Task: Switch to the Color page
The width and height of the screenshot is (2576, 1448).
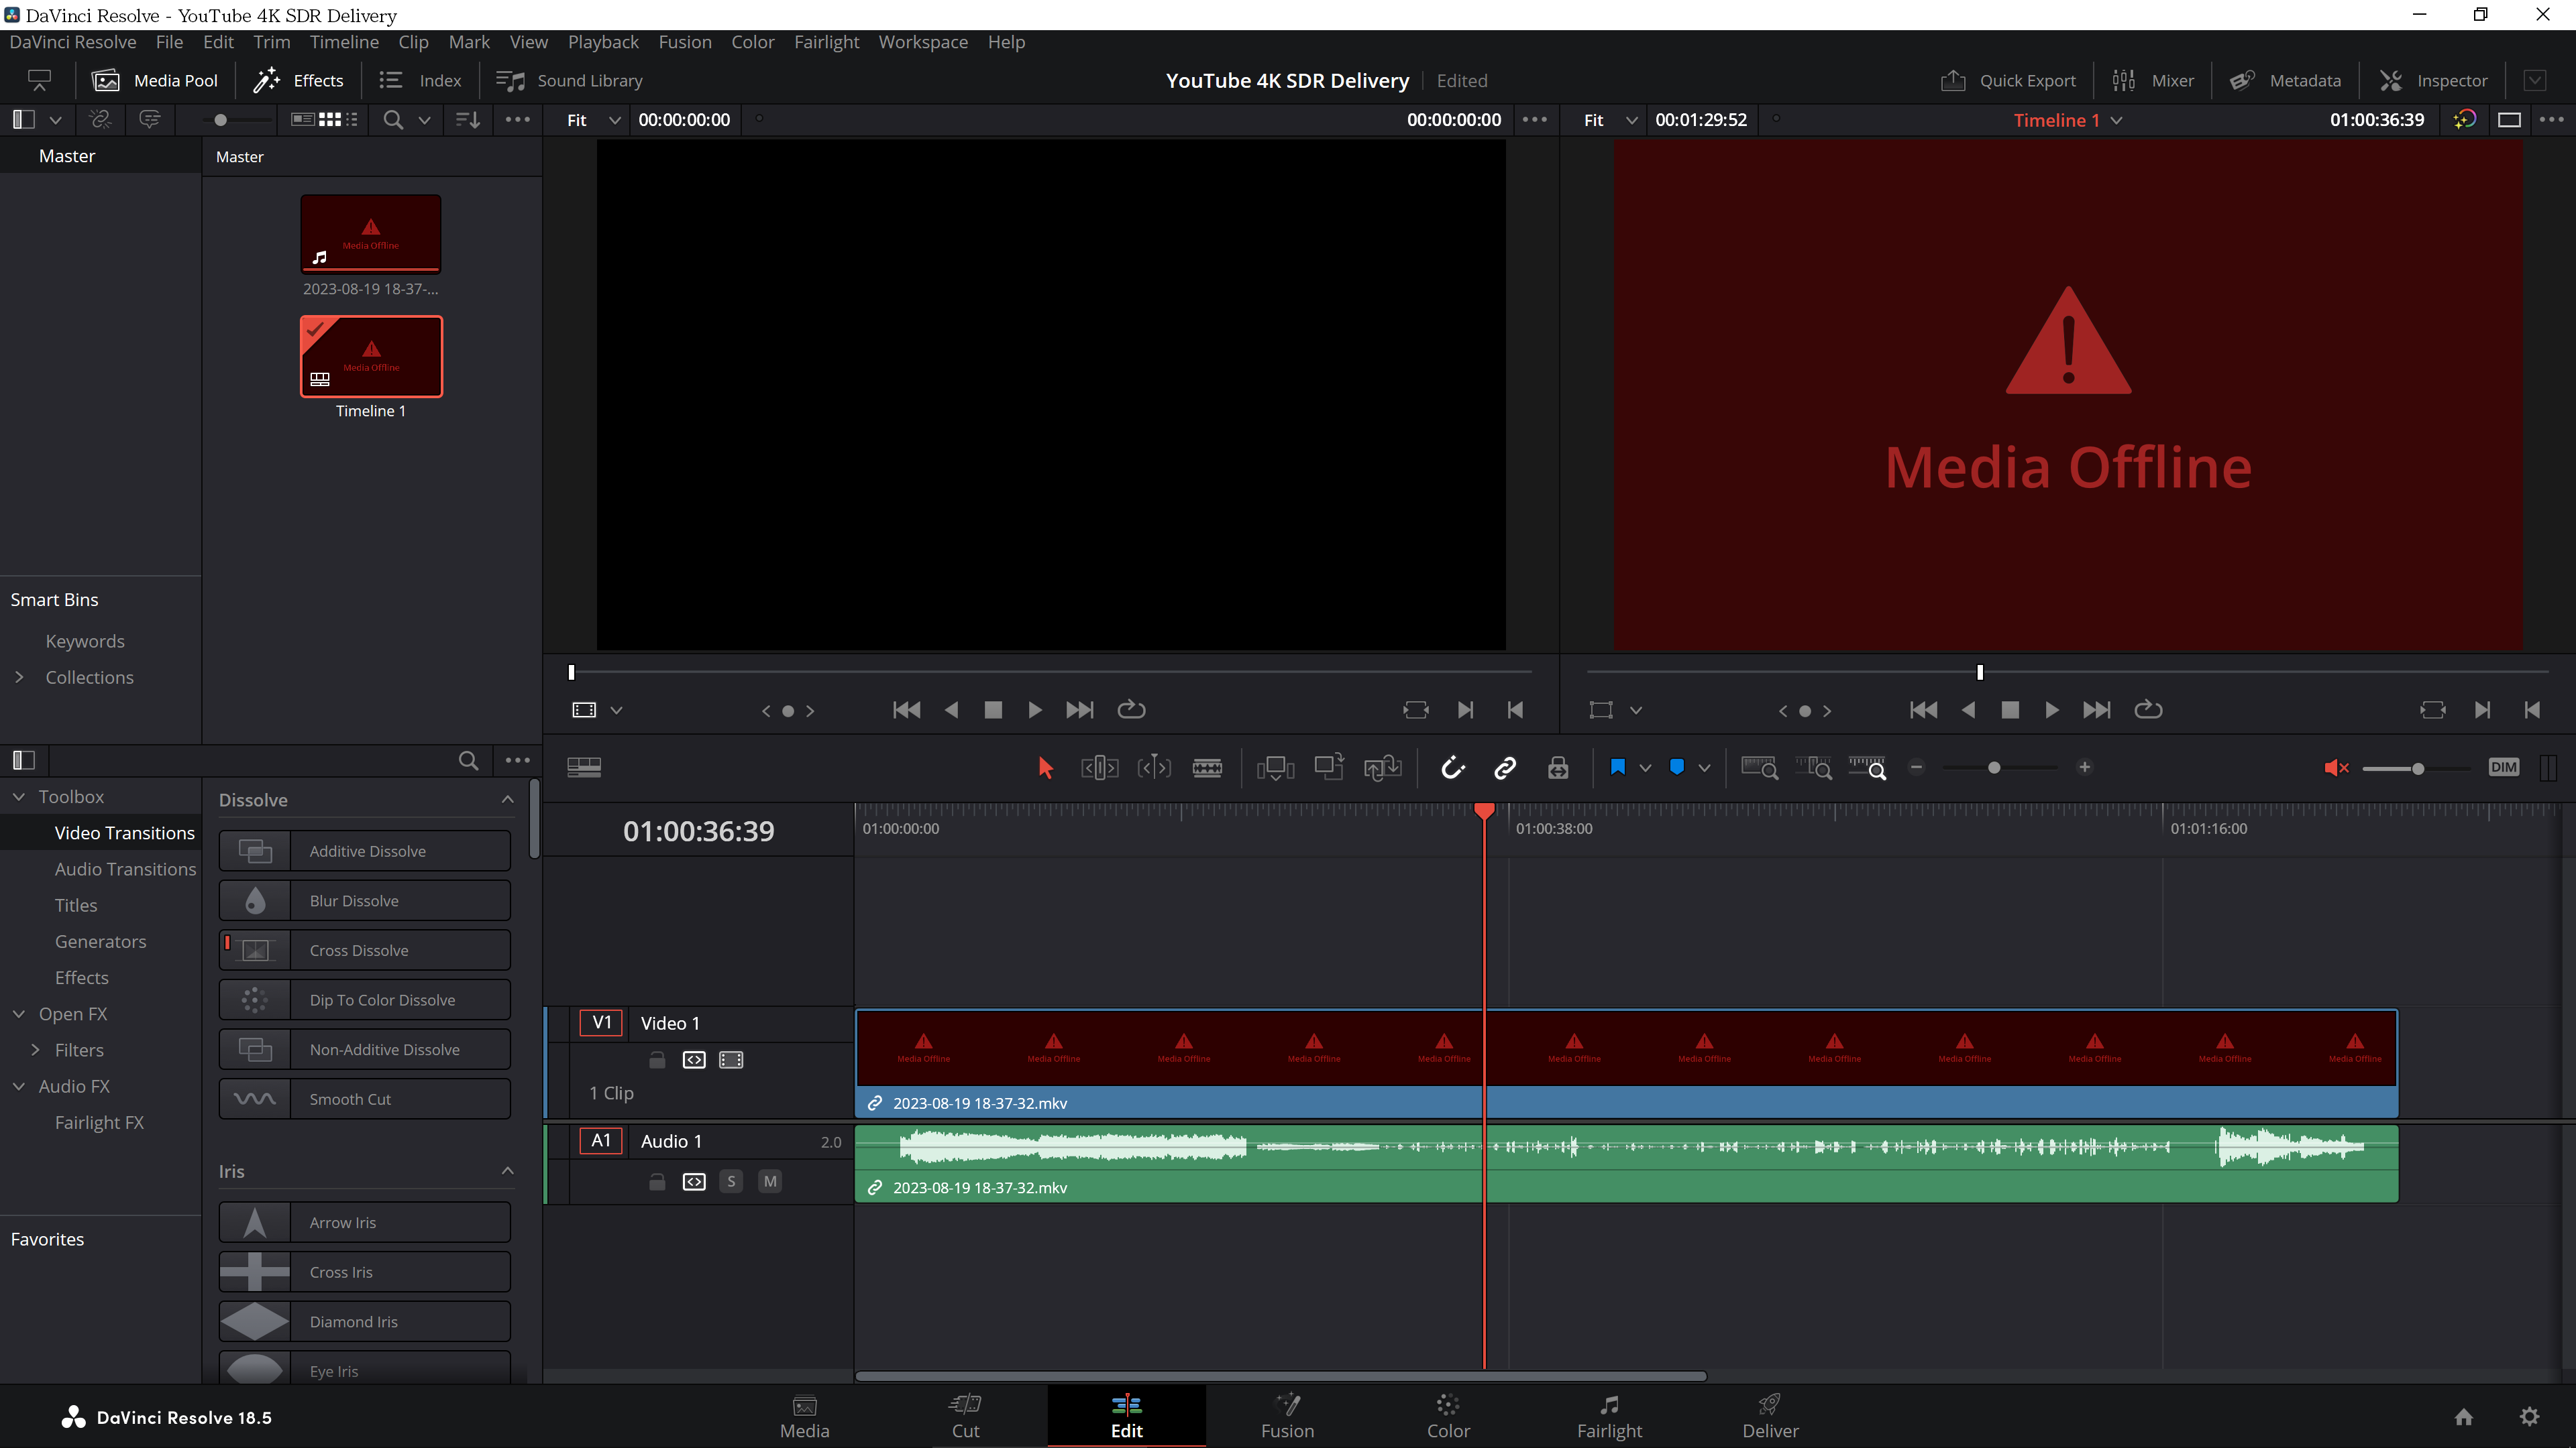Action: coord(1448,1416)
